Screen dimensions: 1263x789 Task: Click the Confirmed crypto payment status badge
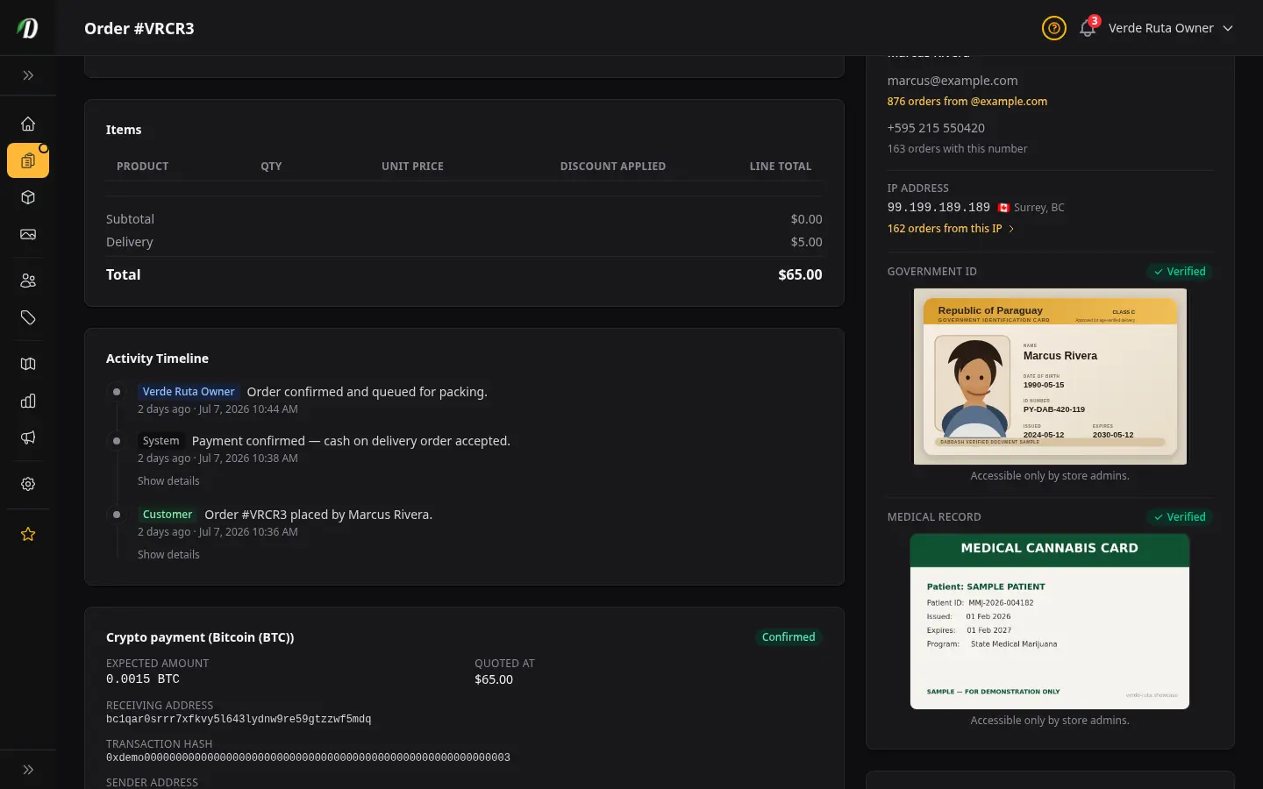click(788, 637)
